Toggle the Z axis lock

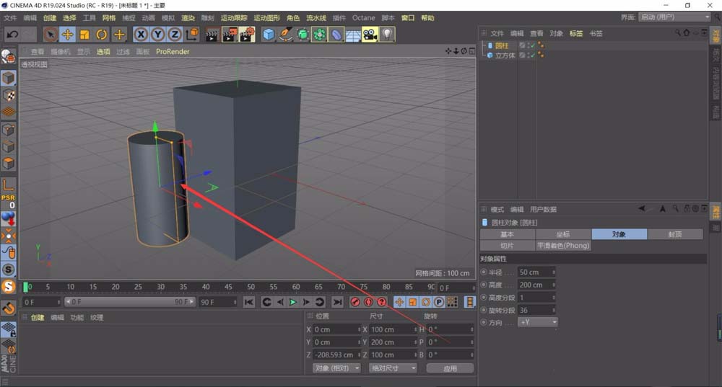coord(175,35)
